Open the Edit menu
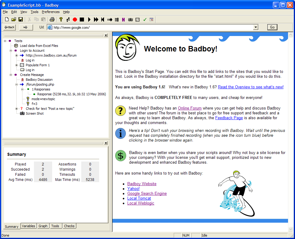Screen dimensions: 295x239 (x=14, y=12)
